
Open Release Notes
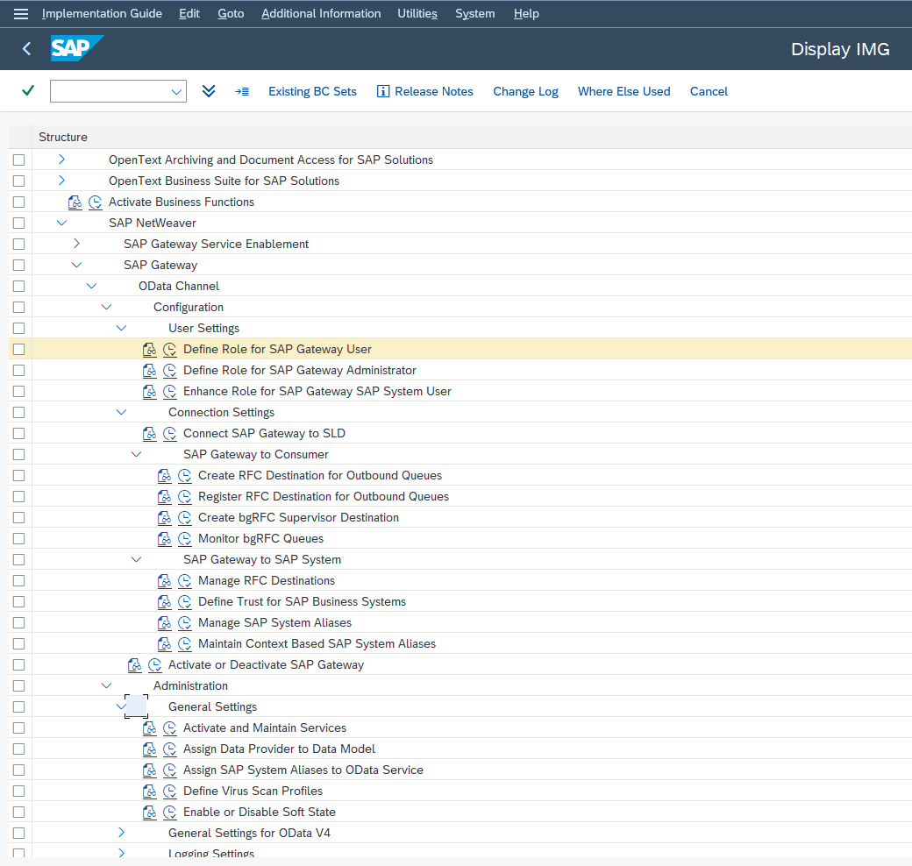click(425, 91)
